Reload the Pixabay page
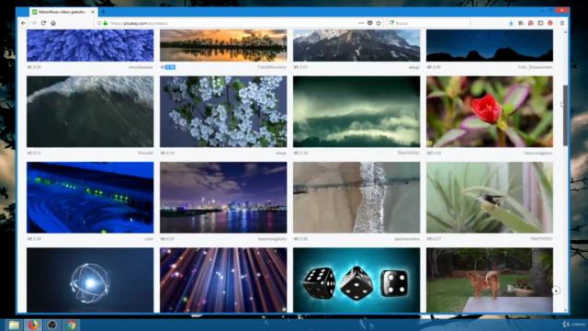588x331 pixels. pos(43,23)
